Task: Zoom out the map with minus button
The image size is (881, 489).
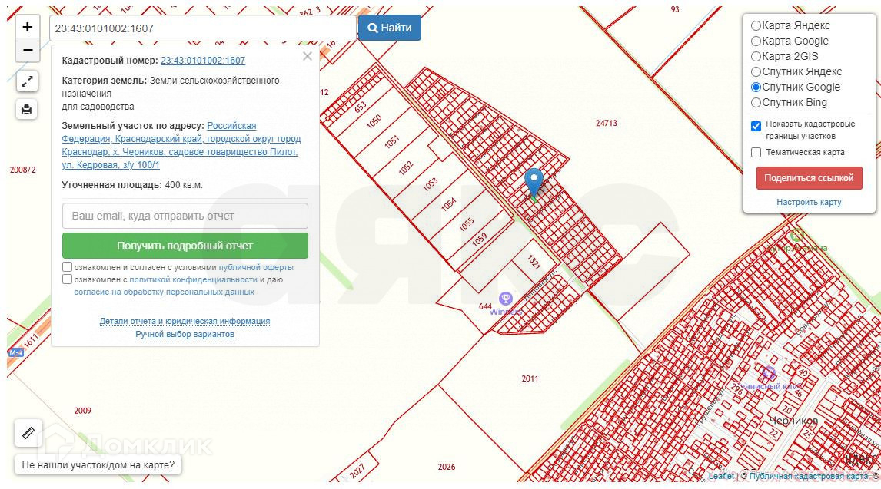Action: coord(28,50)
